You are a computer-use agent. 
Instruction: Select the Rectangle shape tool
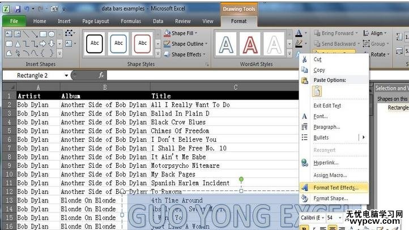[x=43, y=34]
